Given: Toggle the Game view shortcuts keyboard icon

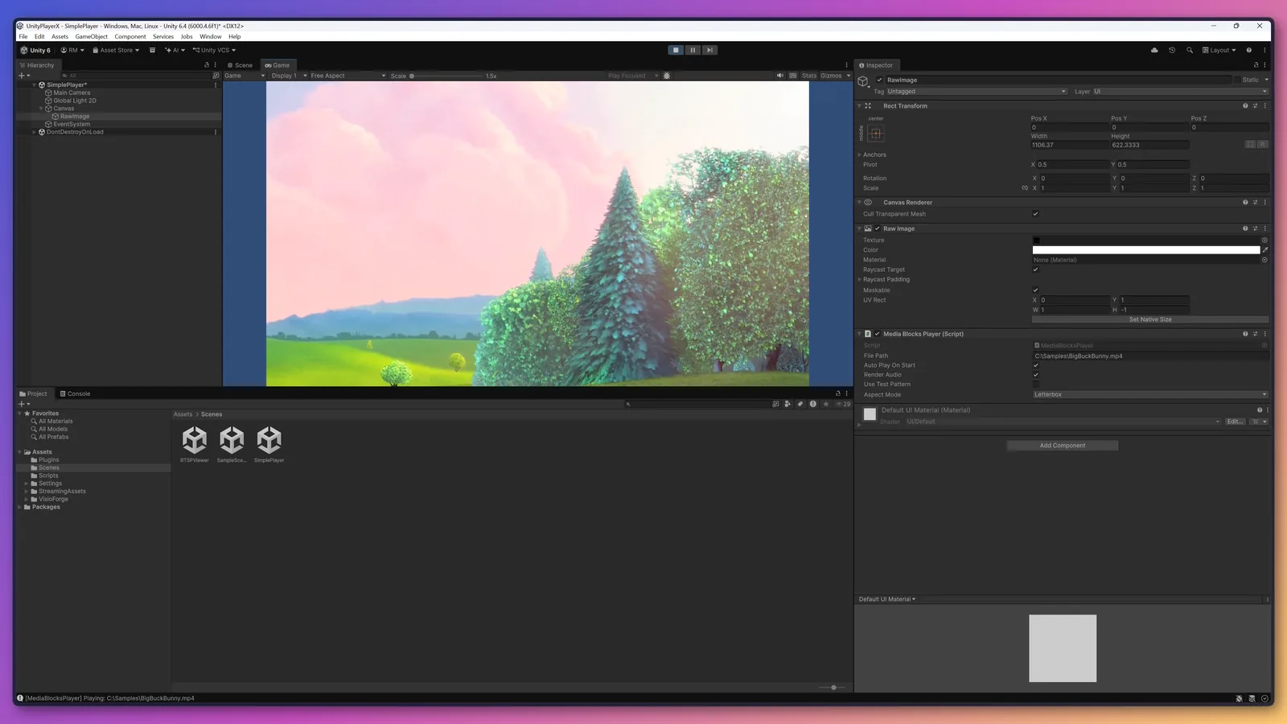Looking at the screenshot, I should coord(793,76).
